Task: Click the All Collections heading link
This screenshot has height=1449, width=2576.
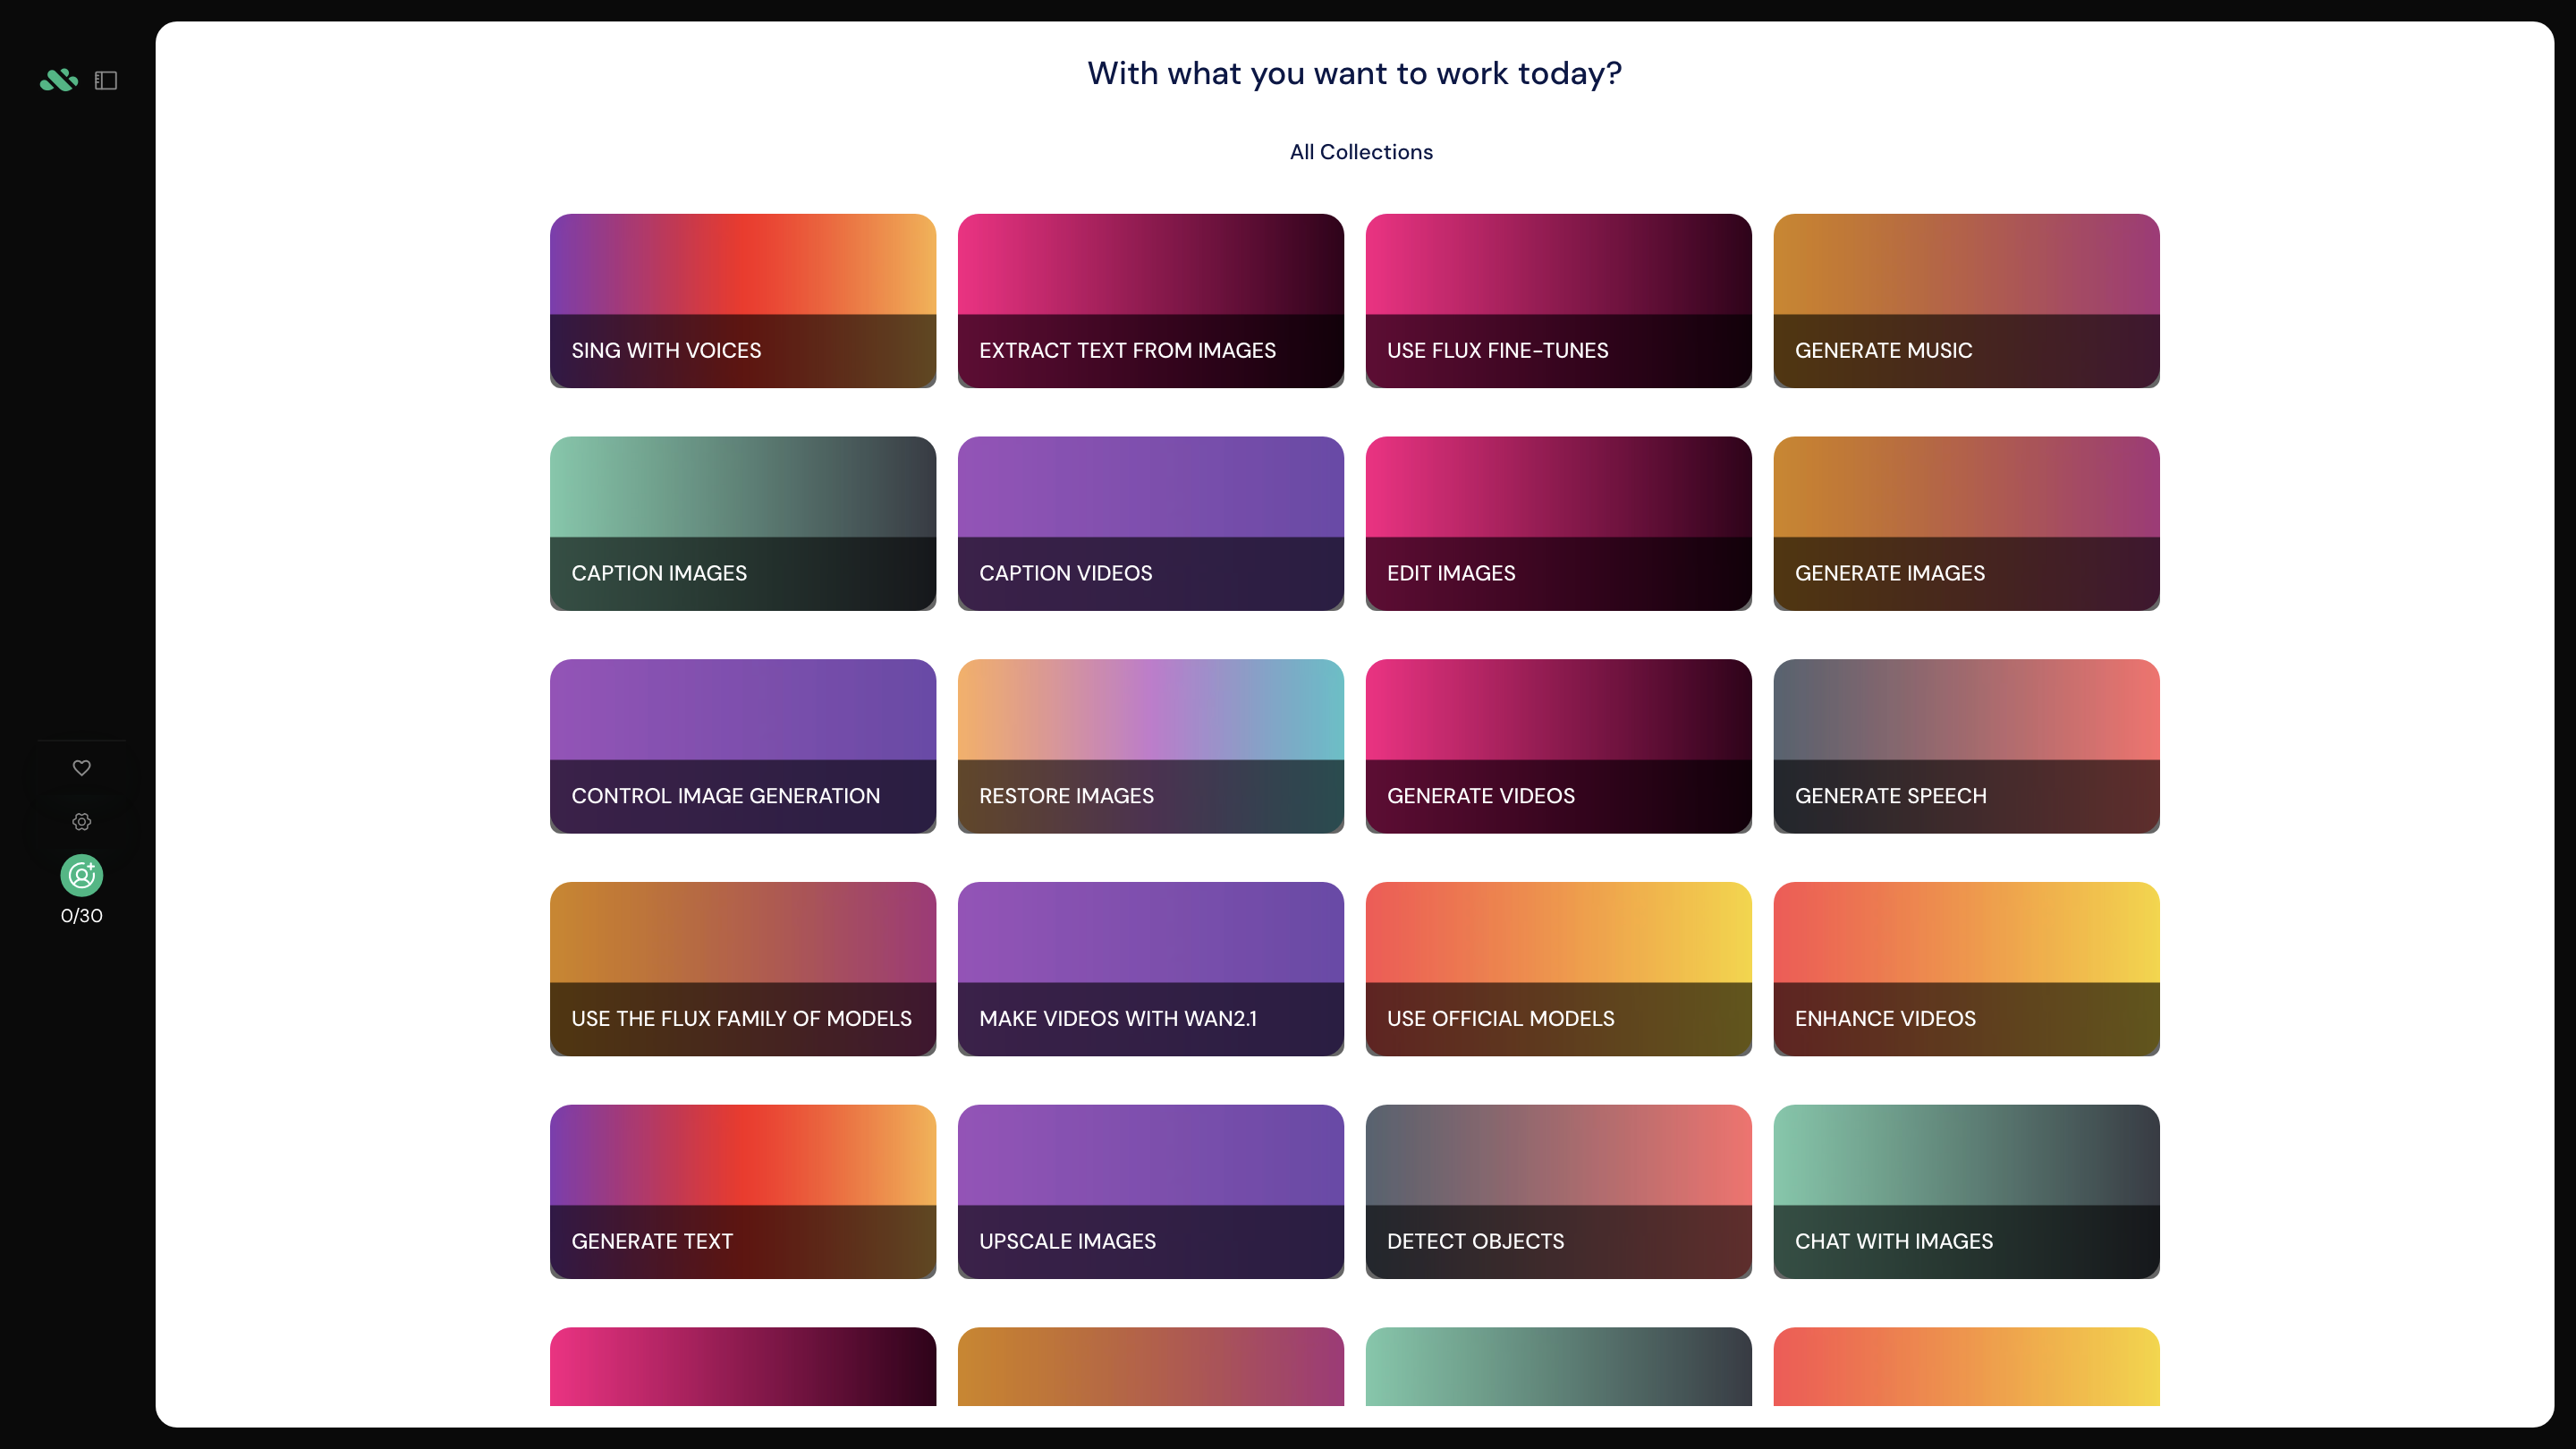Action: (x=1360, y=152)
